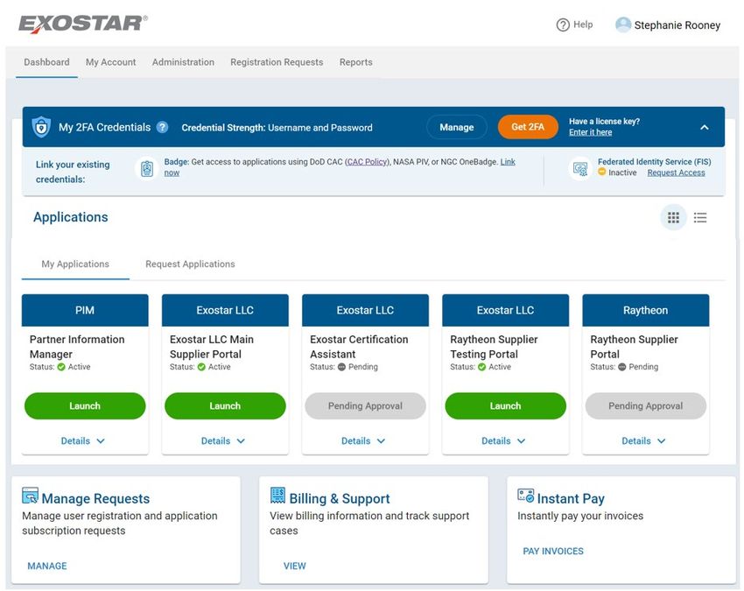The height and width of the screenshot is (591, 744).
Task: Click the PIM card header
Action: pos(85,311)
